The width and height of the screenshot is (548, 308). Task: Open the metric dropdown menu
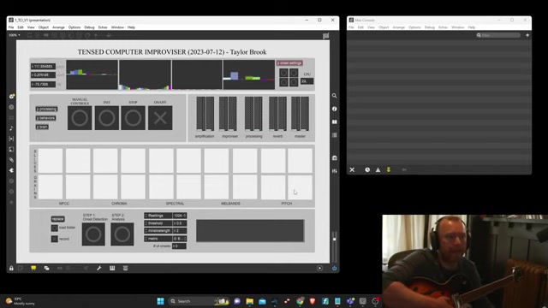[158, 239]
